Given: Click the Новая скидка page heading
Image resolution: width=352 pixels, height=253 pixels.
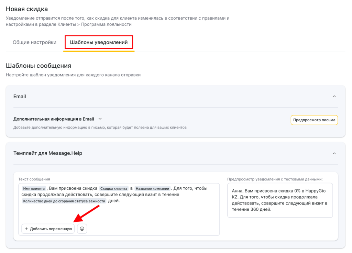Looking at the screenshot, I should (27, 9).
